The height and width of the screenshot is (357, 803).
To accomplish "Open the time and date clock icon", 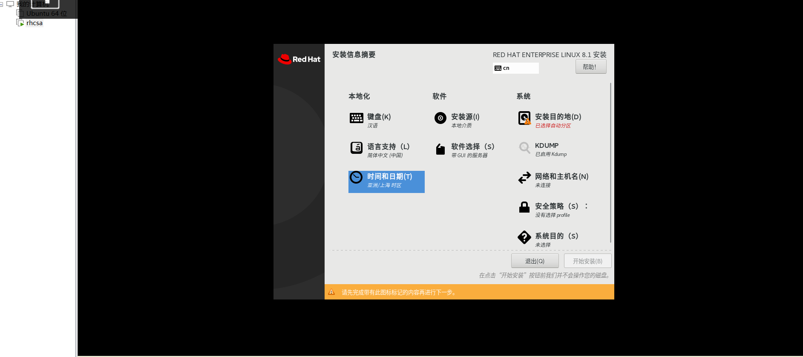I will coord(356,178).
